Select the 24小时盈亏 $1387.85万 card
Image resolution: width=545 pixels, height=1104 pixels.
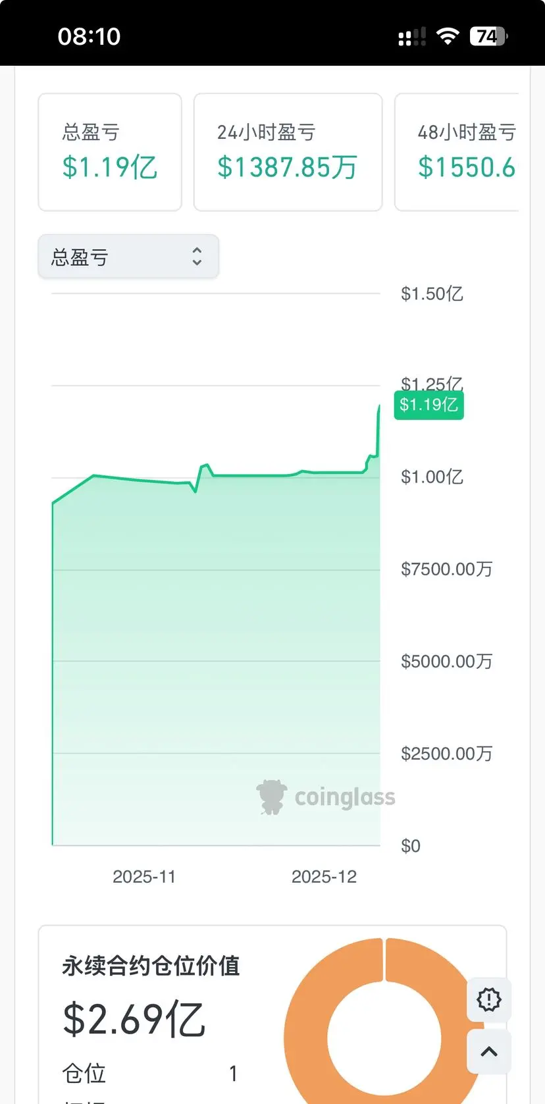(288, 152)
